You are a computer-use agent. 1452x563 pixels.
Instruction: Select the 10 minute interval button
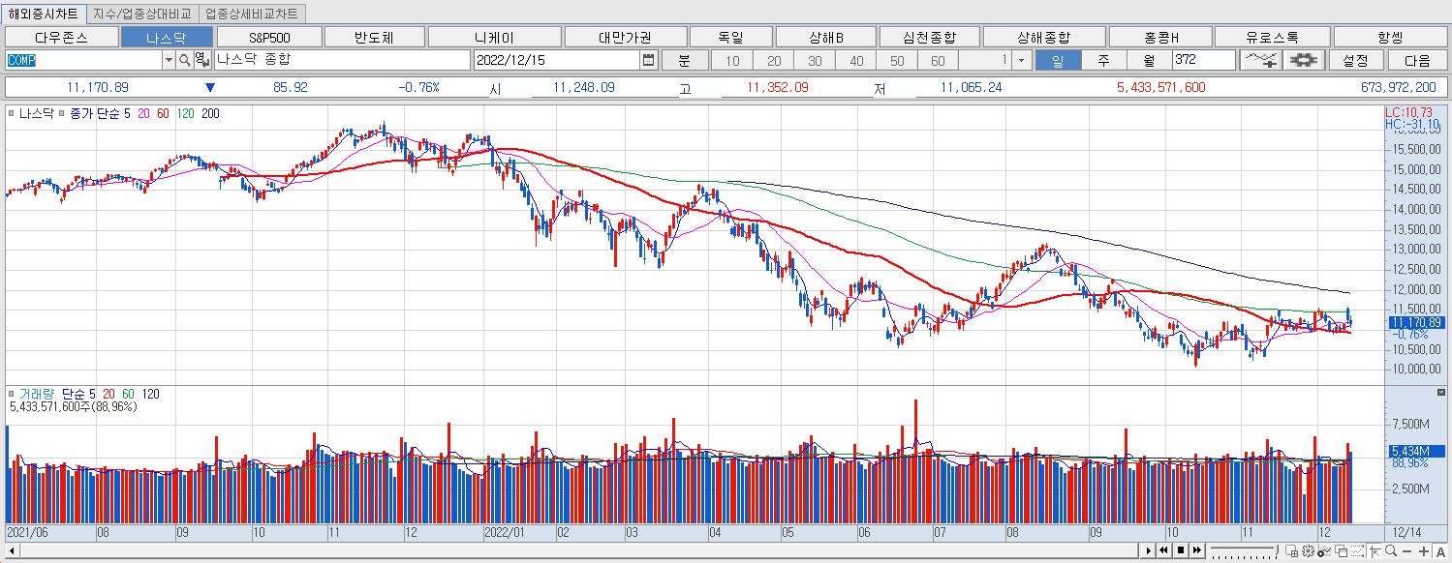[x=732, y=60]
